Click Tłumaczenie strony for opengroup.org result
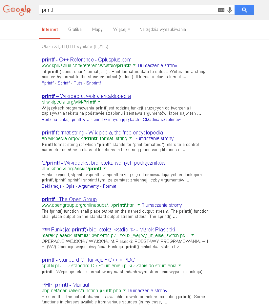 click(x=162, y=205)
